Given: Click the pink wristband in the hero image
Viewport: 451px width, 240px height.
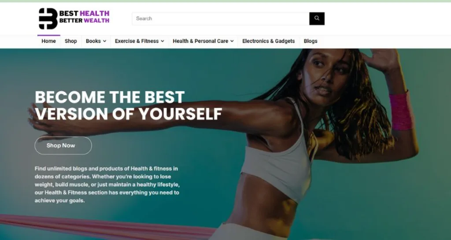Looking at the screenshot, I should [401, 111].
